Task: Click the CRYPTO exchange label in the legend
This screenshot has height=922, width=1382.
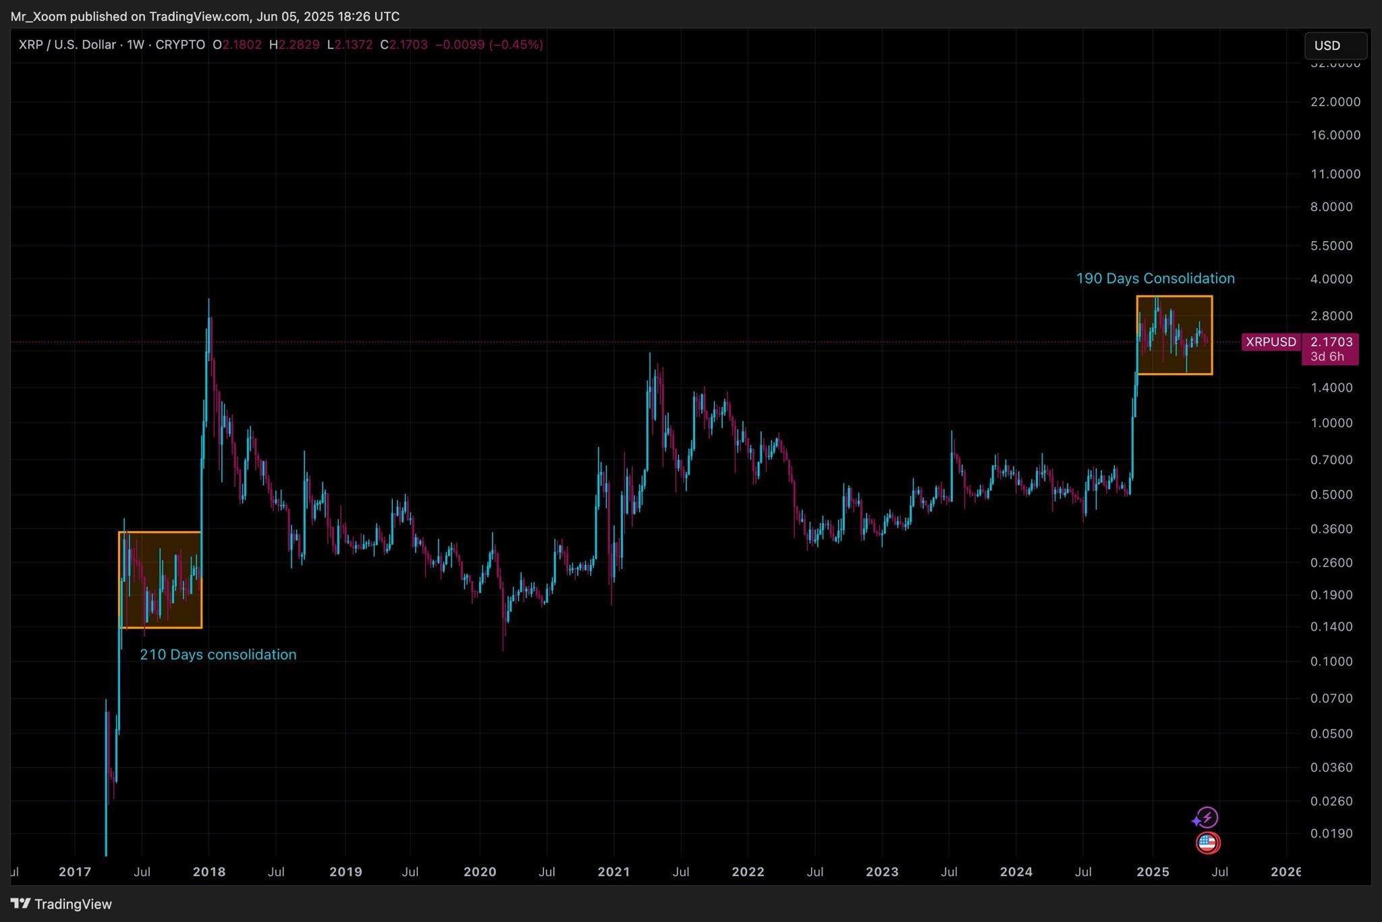Action: coord(180,45)
